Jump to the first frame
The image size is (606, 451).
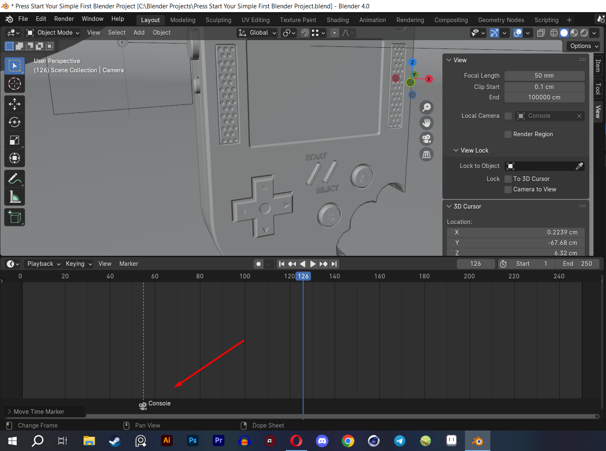click(282, 264)
